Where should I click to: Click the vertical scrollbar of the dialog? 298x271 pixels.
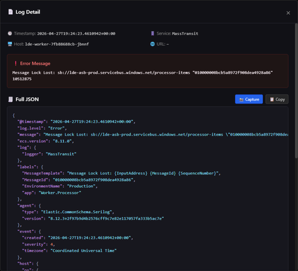click(296, 91)
